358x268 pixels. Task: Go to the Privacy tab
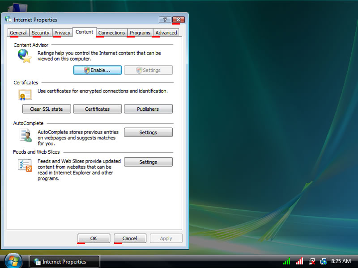pyautogui.click(x=62, y=33)
